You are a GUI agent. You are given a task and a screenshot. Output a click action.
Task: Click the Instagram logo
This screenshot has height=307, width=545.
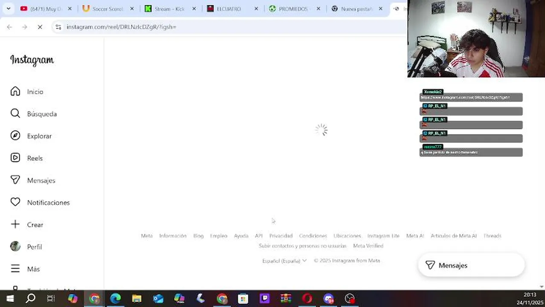pyautogui.click(x=32, y=60)
